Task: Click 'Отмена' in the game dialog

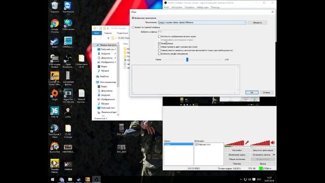Action: point(266,93)
